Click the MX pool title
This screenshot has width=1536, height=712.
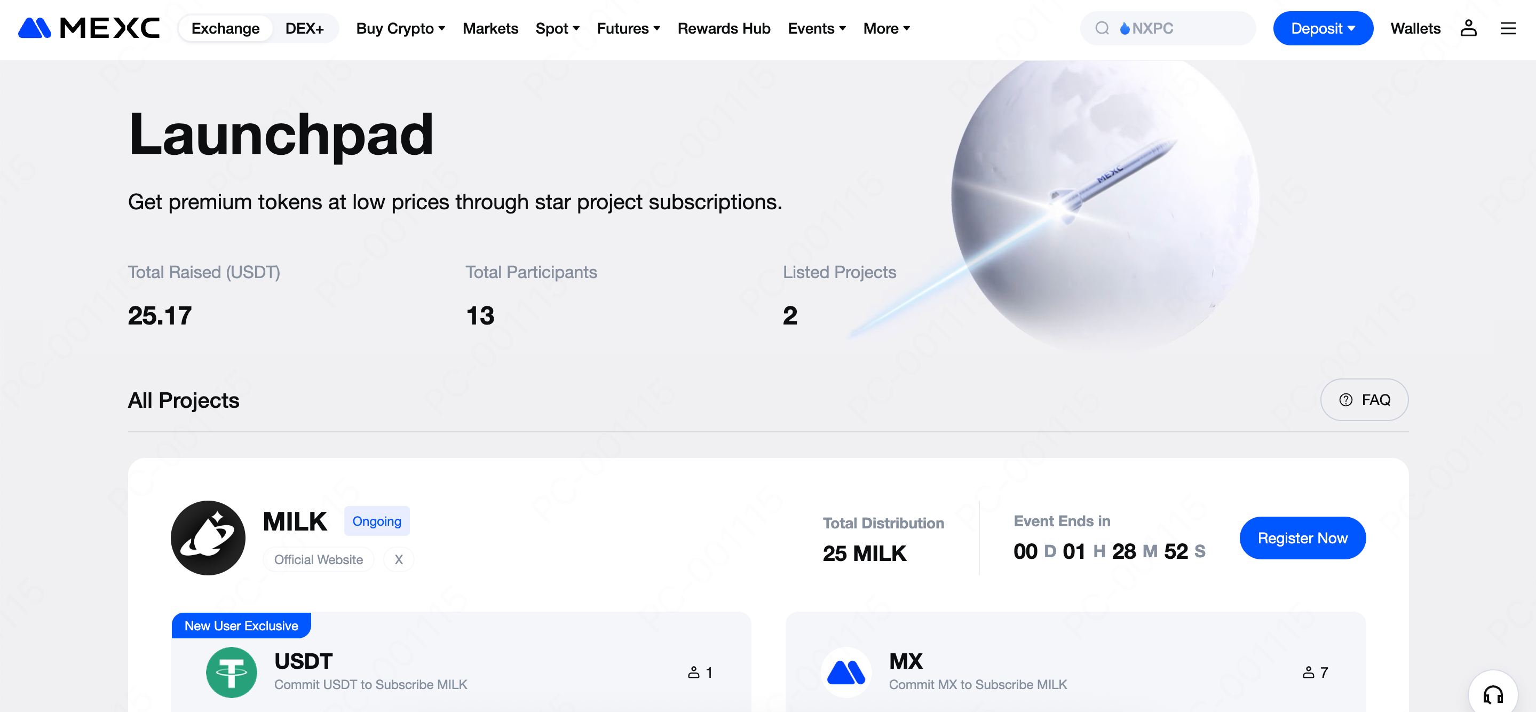(x=906, y=661)
